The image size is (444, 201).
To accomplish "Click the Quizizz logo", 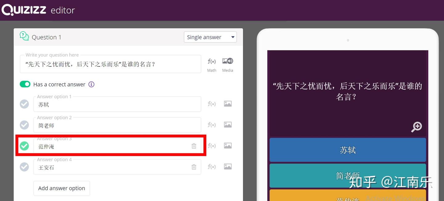I will pos(23,10).
